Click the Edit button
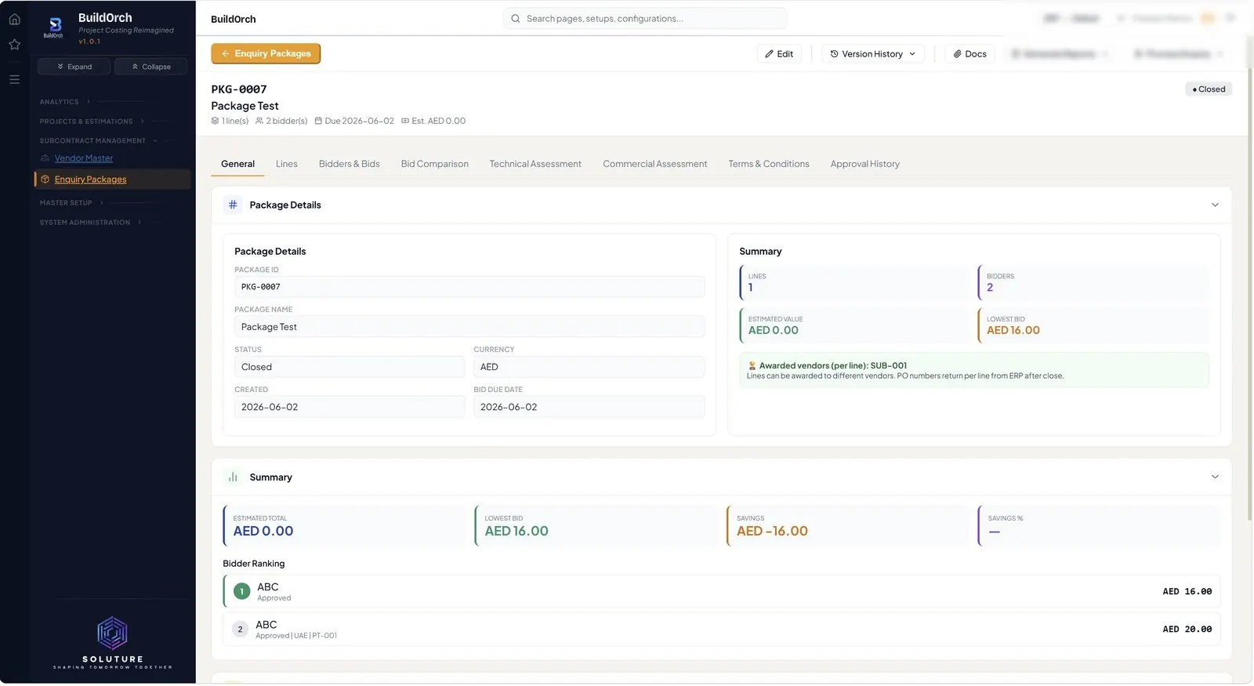Screen dimensions: 1254x686 coord(779,54)
